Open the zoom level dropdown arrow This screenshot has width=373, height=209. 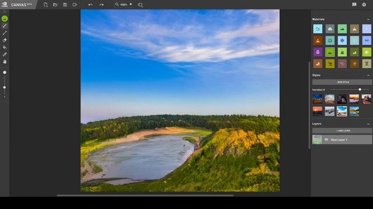coord(131,5)
